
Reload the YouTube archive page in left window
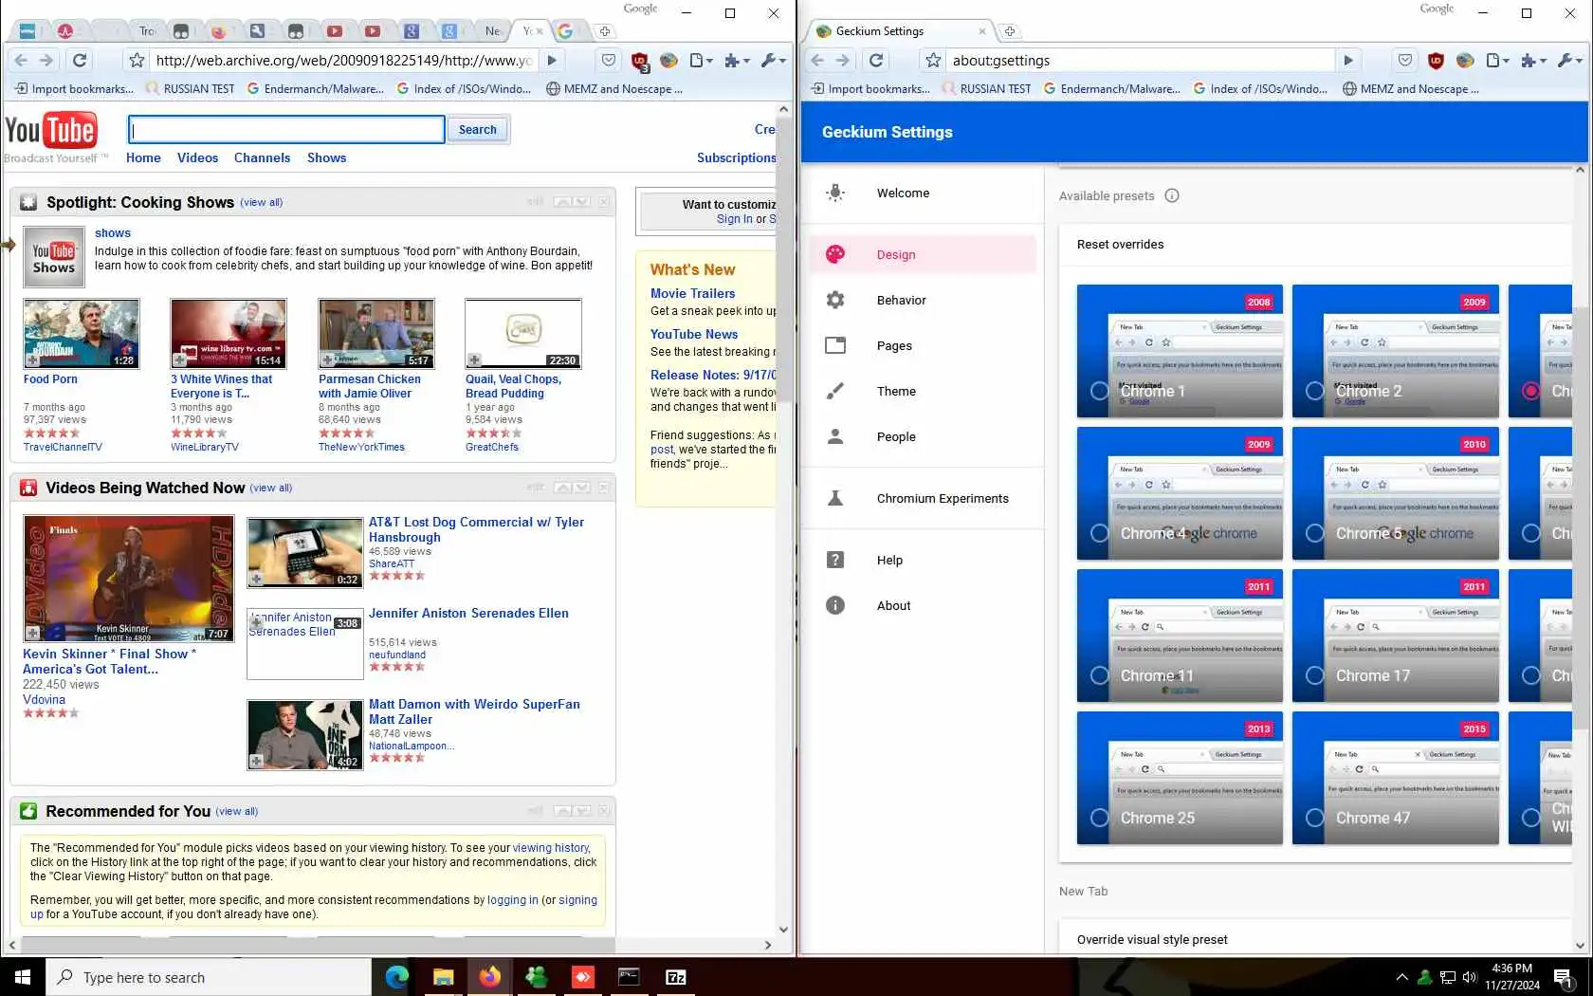click(x=80, y=60)
